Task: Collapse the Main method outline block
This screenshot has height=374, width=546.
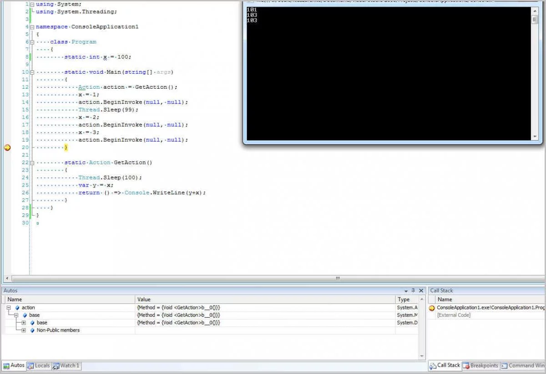Action: pyautogui.click(x=32, y=72)
